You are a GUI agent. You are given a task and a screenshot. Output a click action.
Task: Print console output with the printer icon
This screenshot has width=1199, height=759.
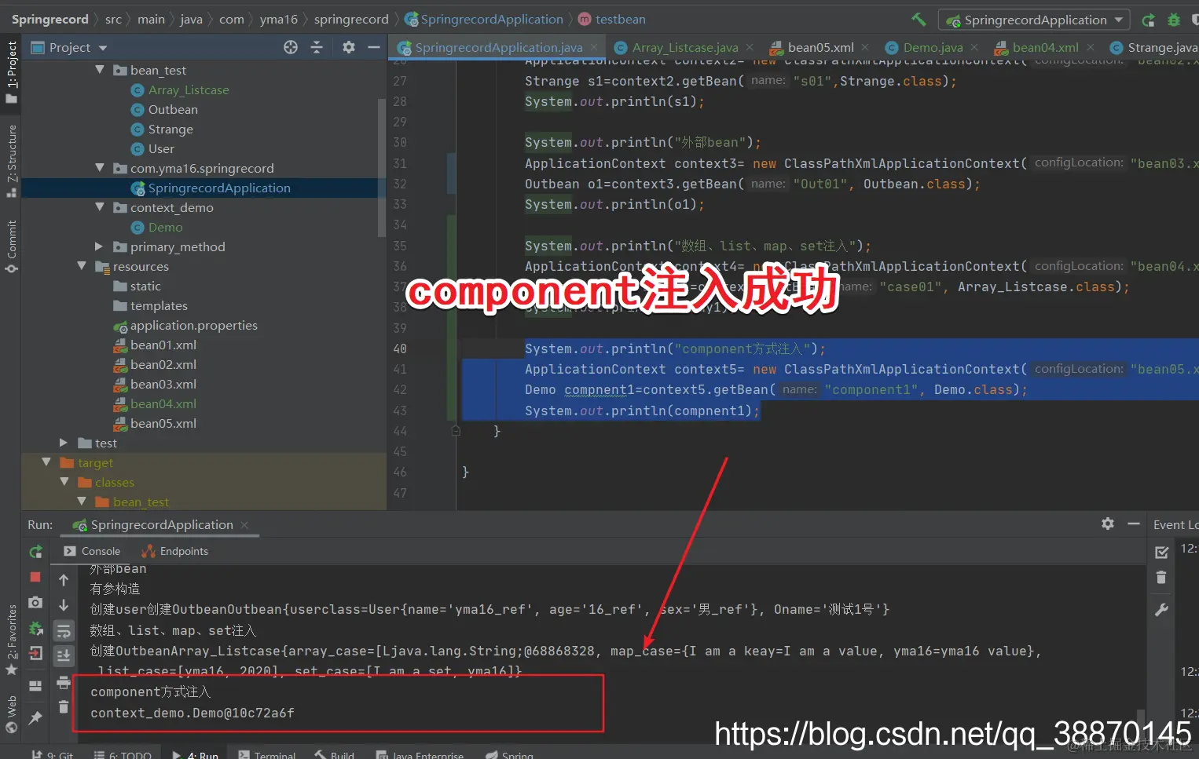[64, 683]
